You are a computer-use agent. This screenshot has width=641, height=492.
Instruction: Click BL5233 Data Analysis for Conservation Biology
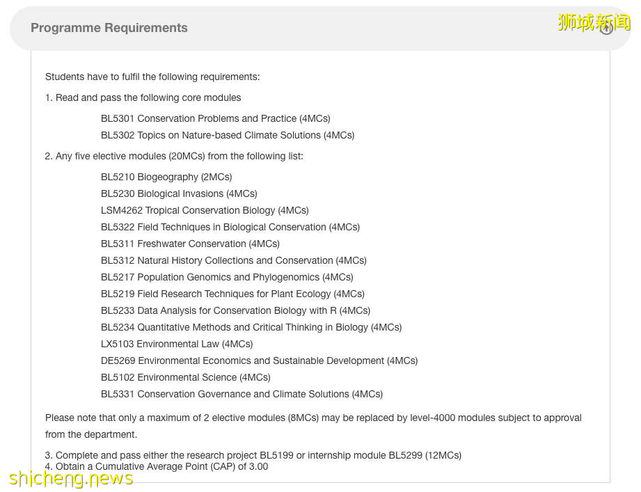pos(235,310)
